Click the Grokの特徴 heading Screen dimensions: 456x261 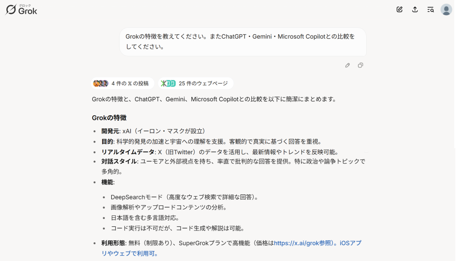point(109,118)
